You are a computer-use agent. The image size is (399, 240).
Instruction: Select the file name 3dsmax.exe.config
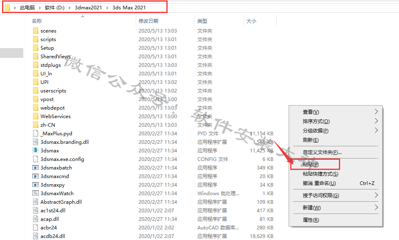(62, 159)
